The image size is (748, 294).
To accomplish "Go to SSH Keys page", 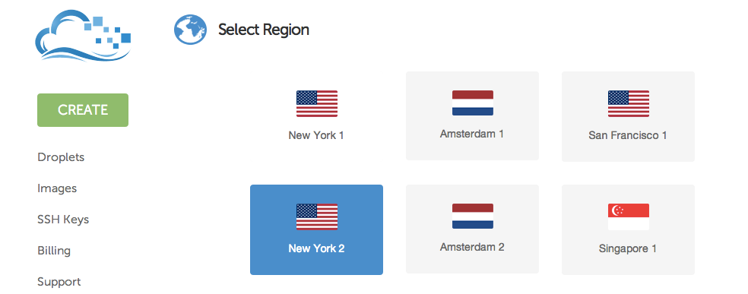I will point(63,220).
